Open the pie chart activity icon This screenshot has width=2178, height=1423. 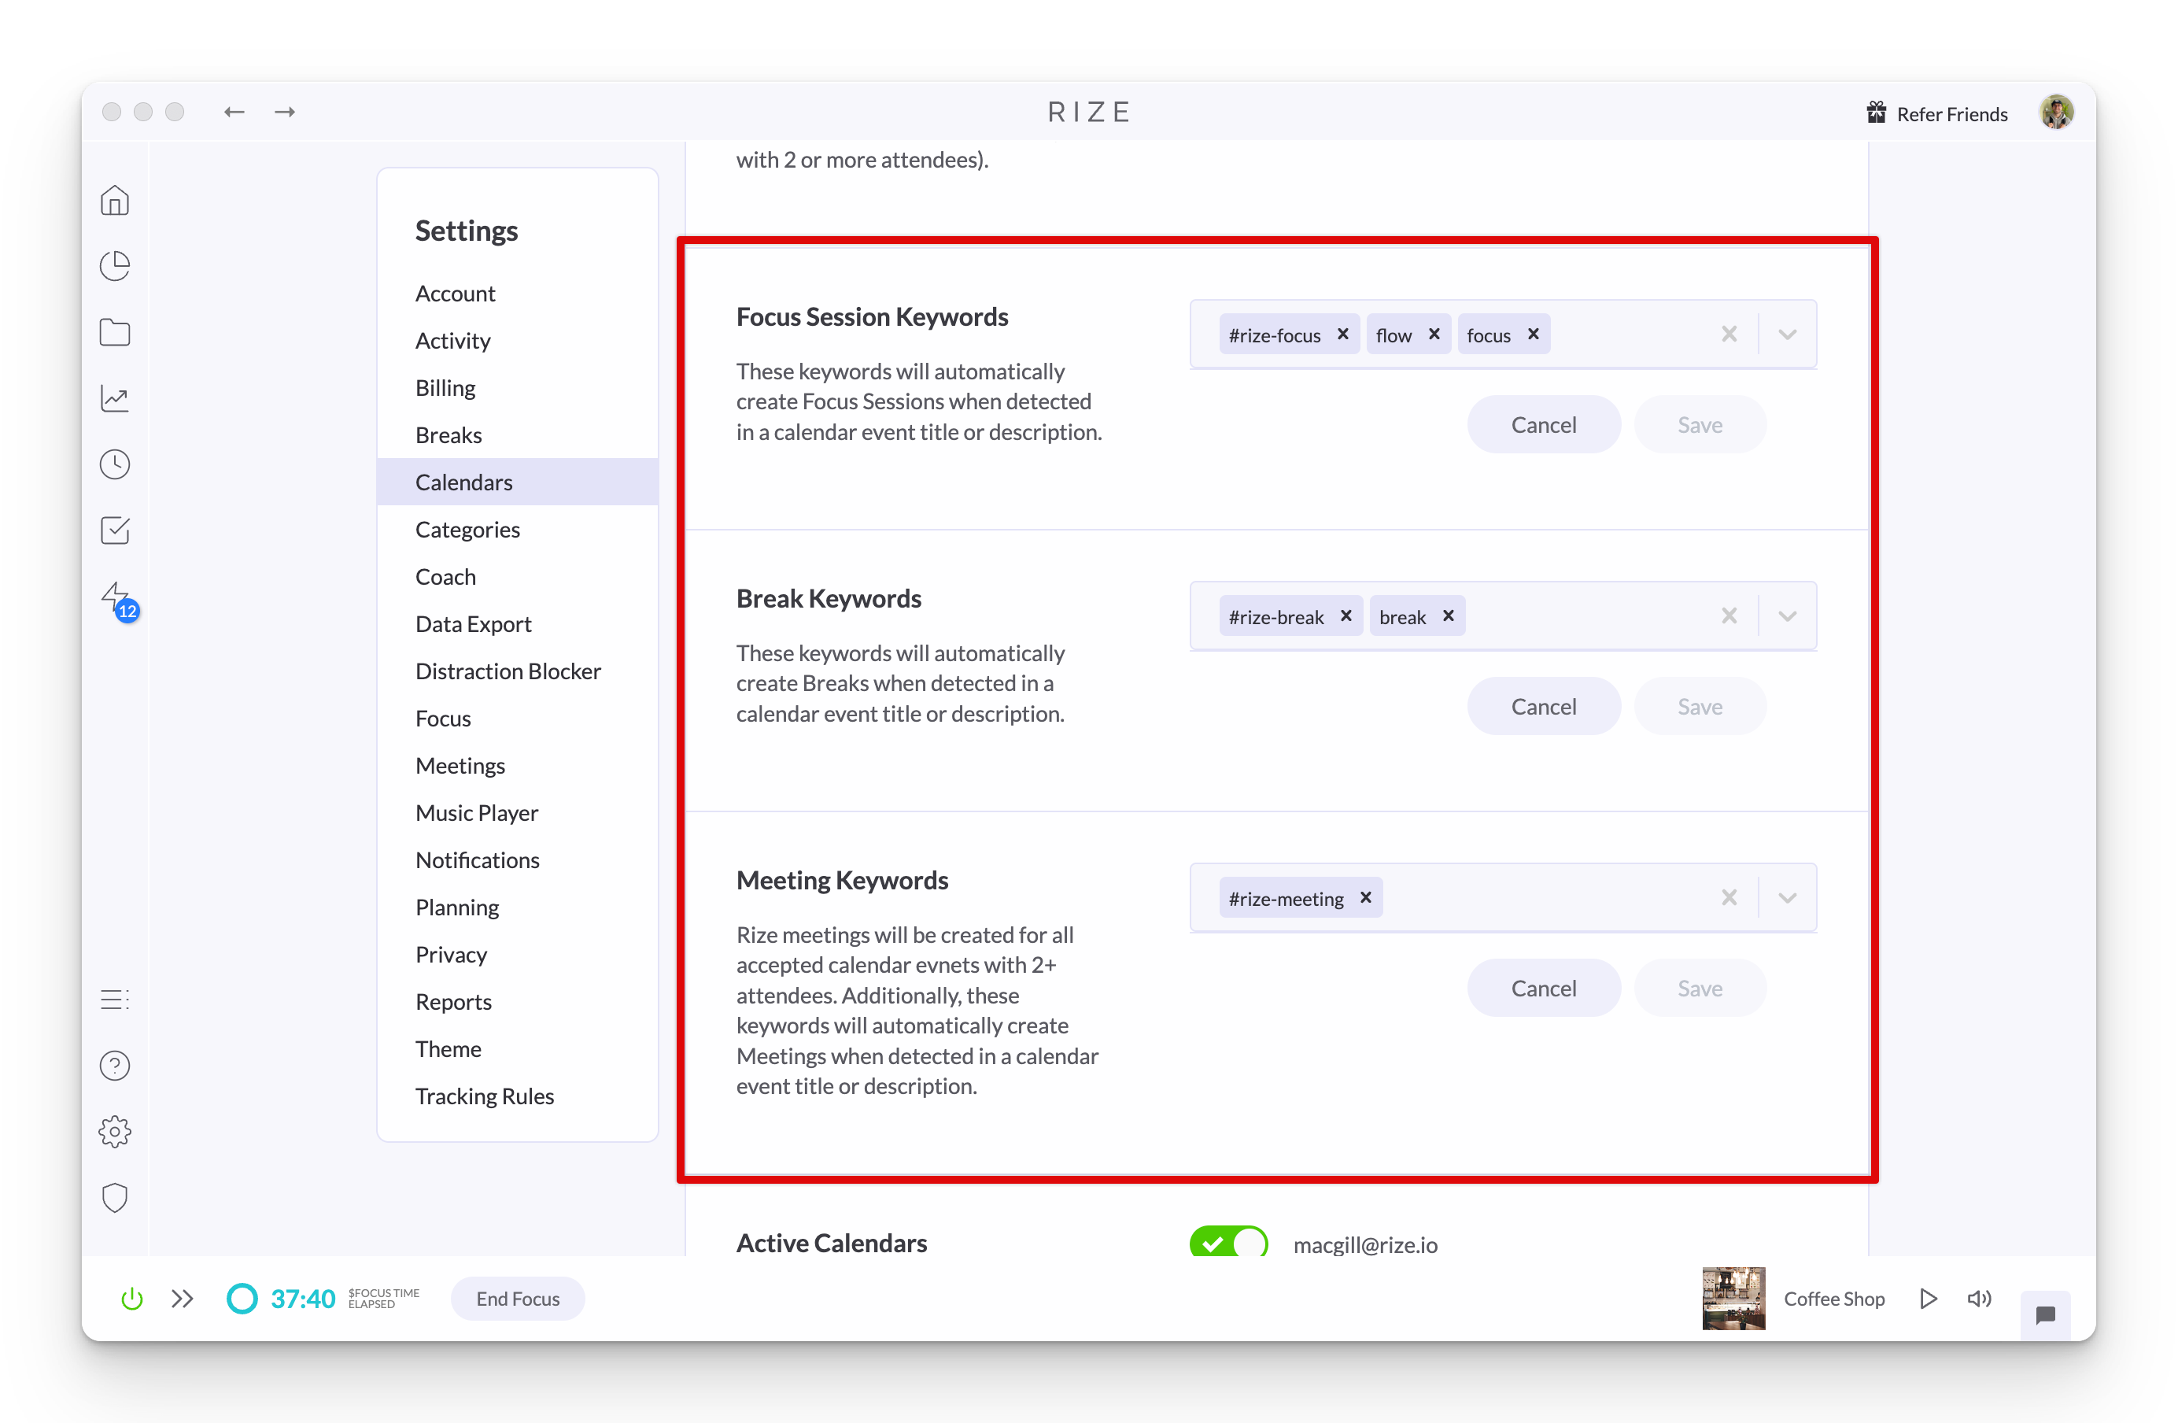click(114, 266)
